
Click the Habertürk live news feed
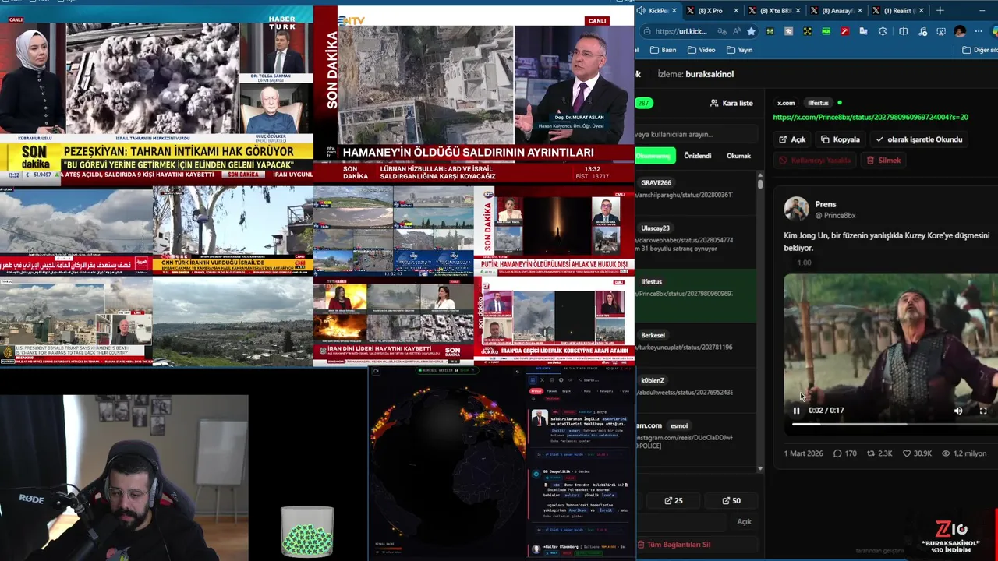pos(156,93)
